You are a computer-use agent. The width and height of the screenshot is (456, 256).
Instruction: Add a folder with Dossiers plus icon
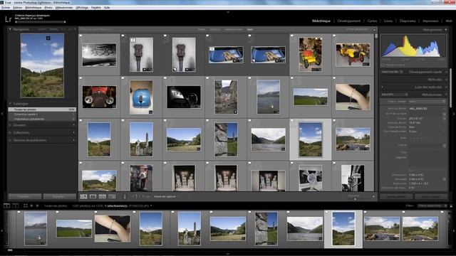tap(74, 125)
